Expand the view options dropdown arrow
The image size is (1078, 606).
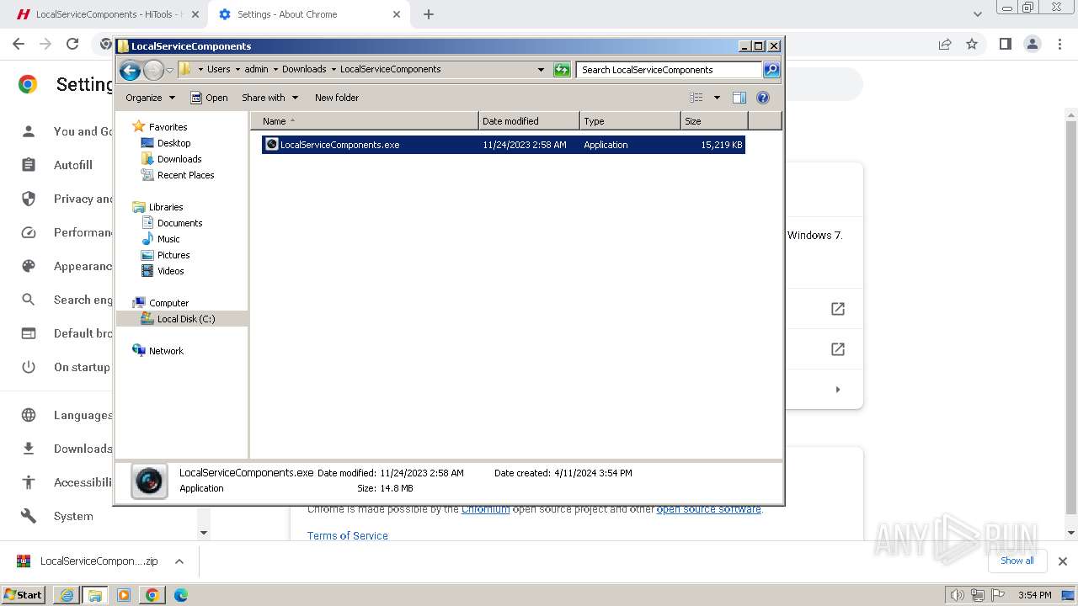(x=717, y=98)
